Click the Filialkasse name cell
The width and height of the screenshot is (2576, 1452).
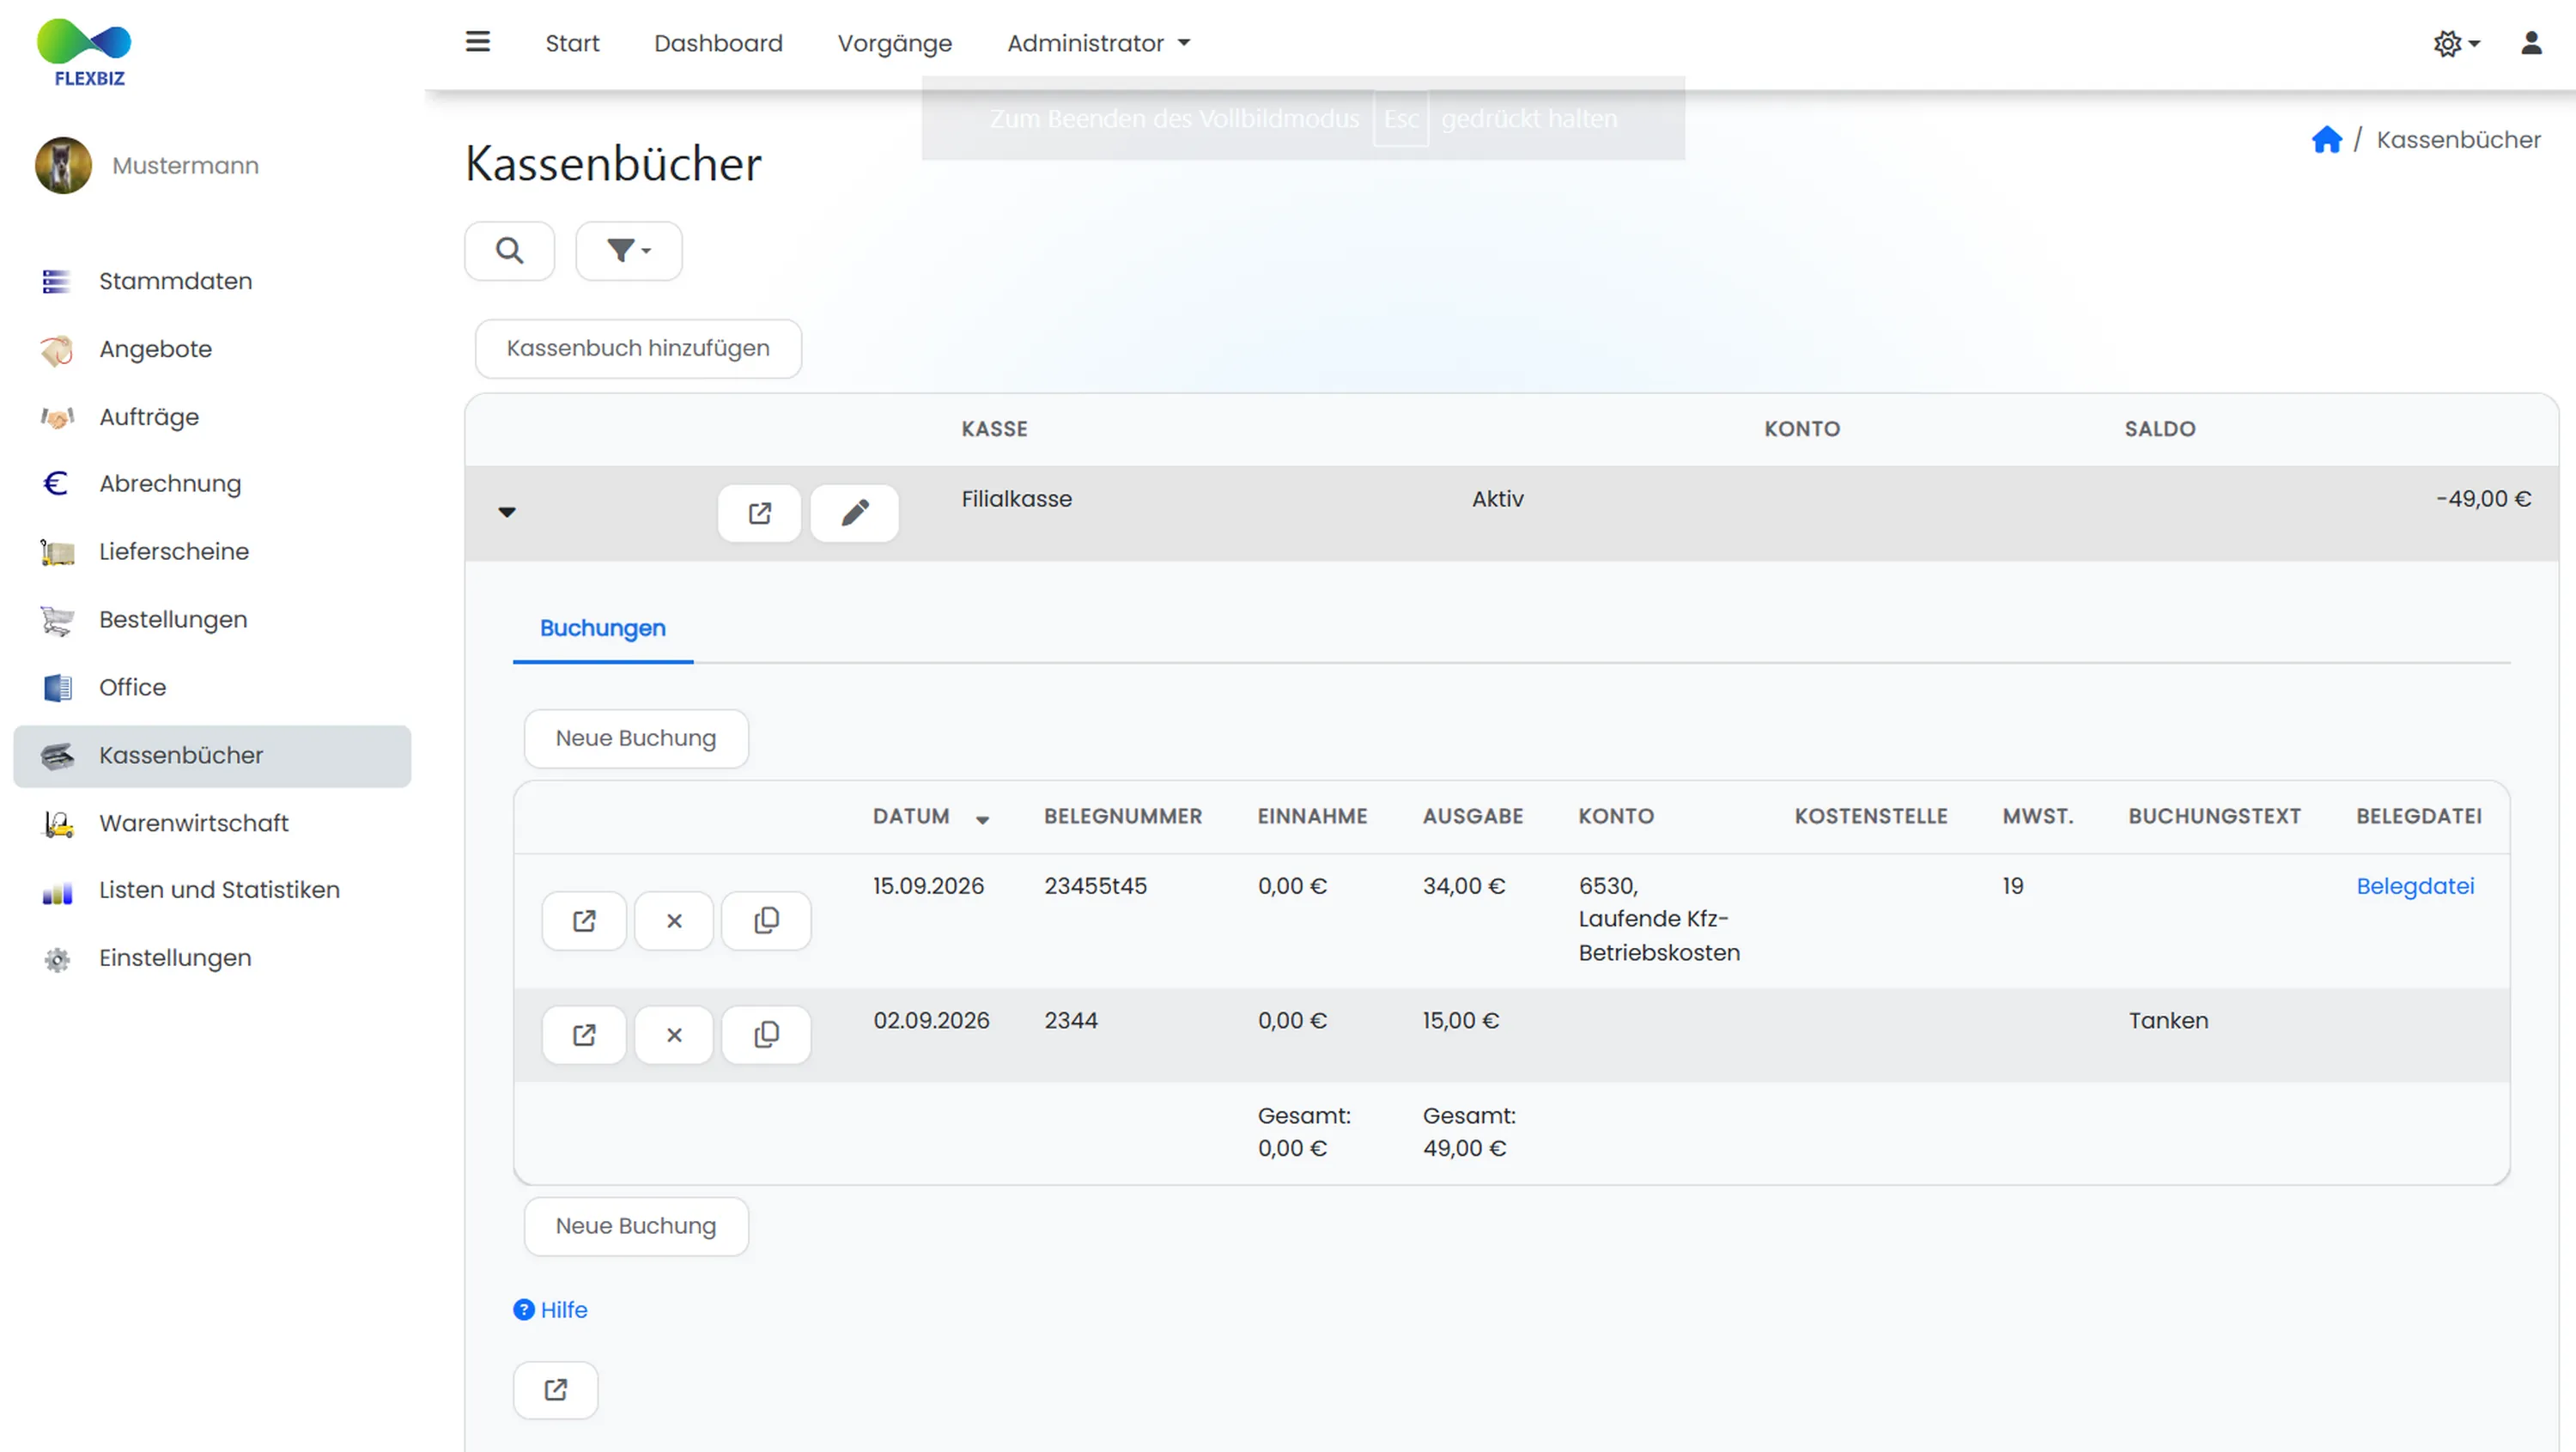point(1016,499)
